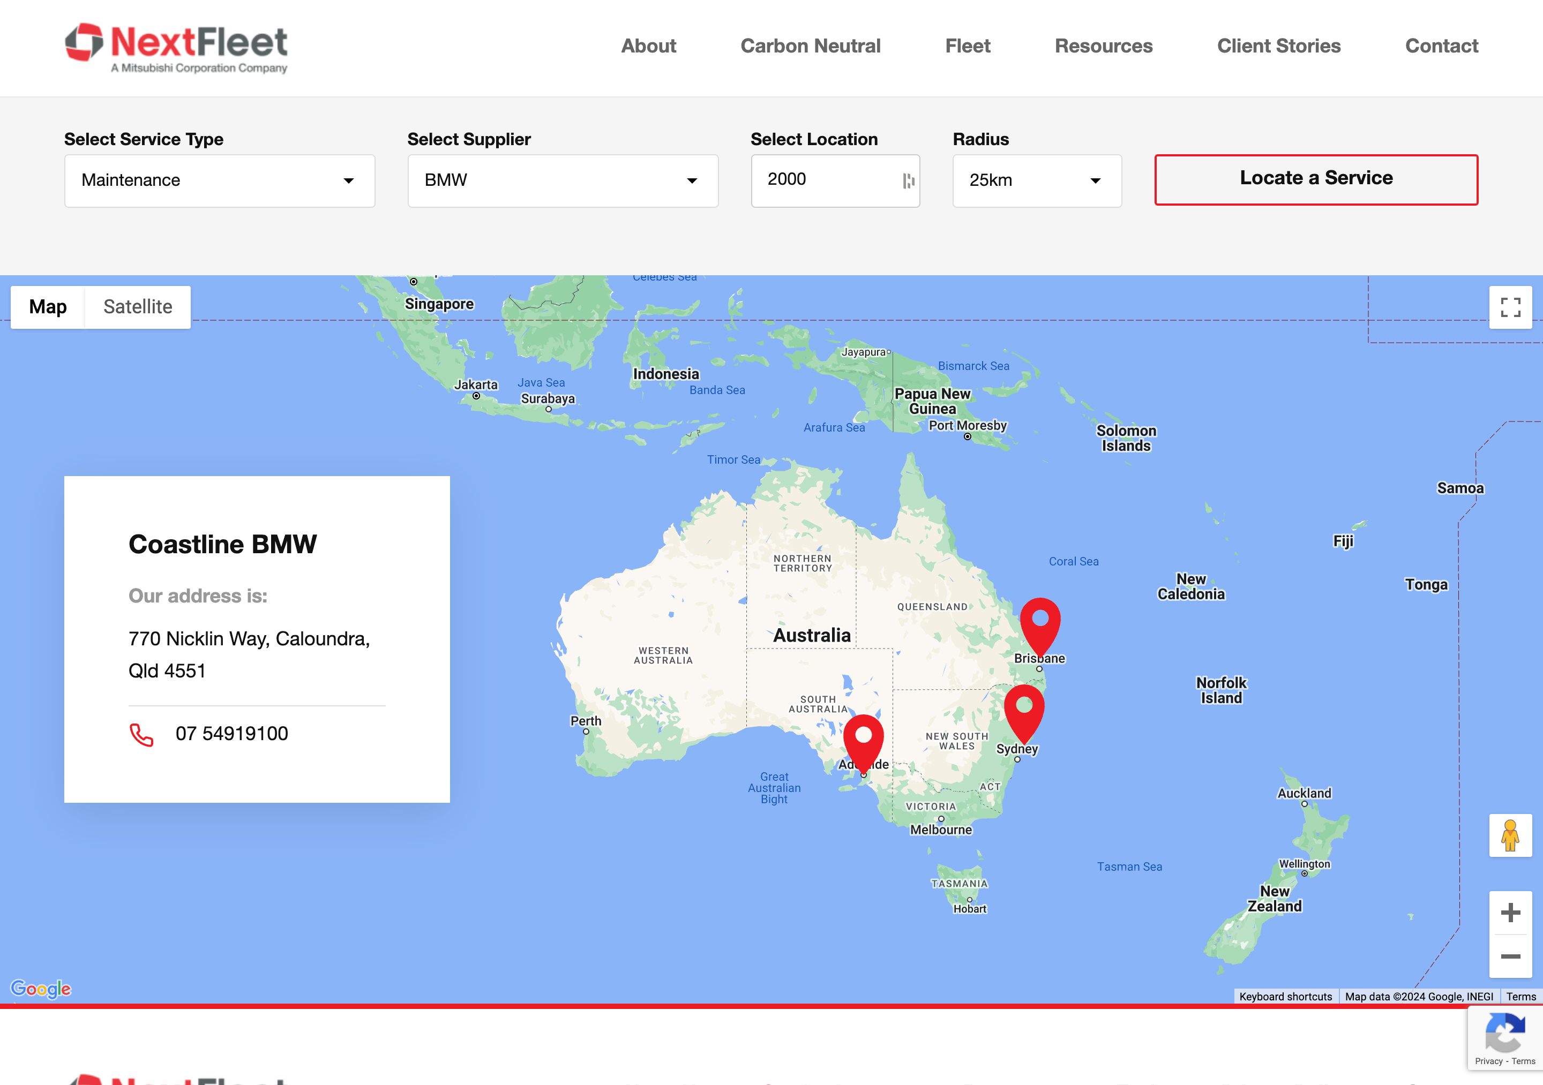Image resolution: width=1543 pixels, height=1085 pixels.
Task: Zoom out on the map
Action: tap(1510, 956)
